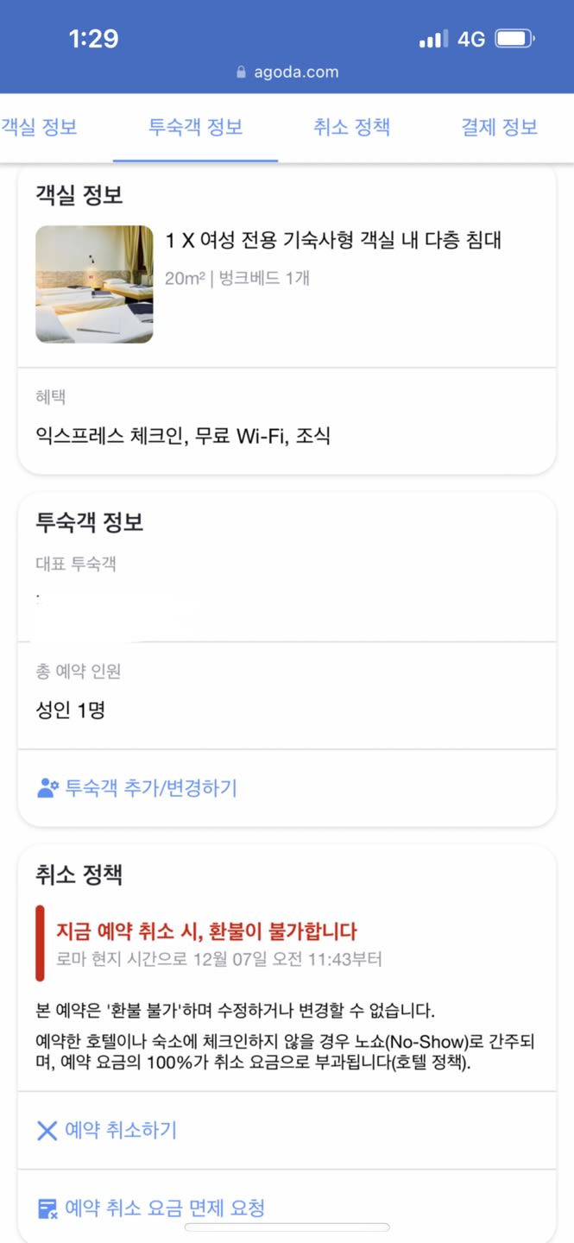The image size is (574, 1243).
Task: Tap the red 환불이 불가합니다 warning text
Action: click(206, 931)
